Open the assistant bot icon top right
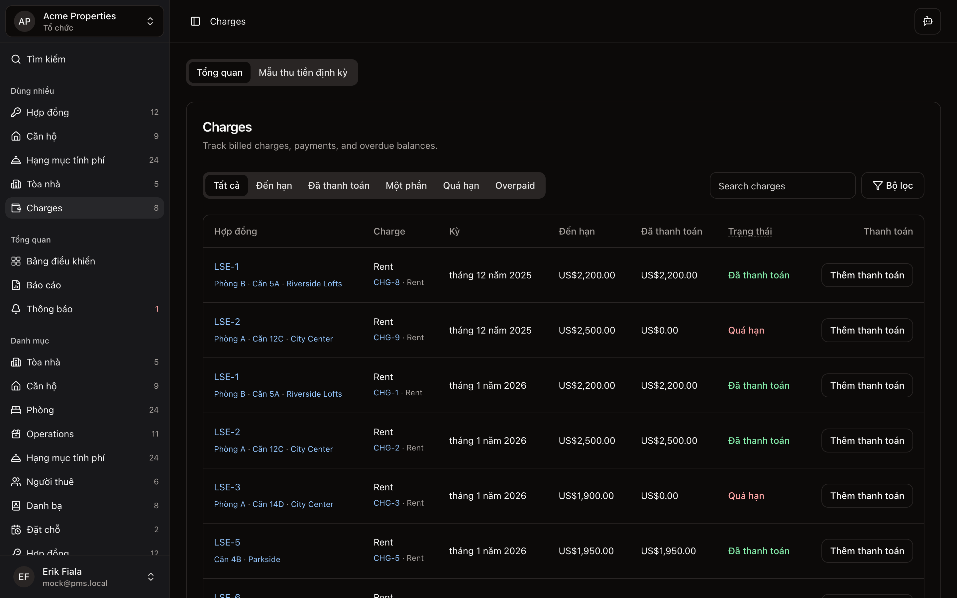The width and height of the screenshot is (957, 598). [927, 21]
